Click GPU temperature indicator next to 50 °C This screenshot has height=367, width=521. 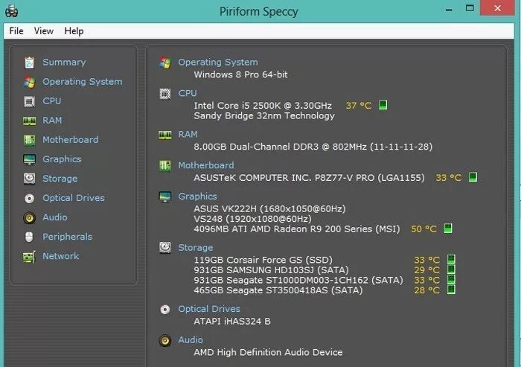point(448,229)
